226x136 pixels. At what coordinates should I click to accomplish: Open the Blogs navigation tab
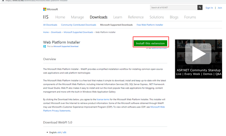coord(174,17)
